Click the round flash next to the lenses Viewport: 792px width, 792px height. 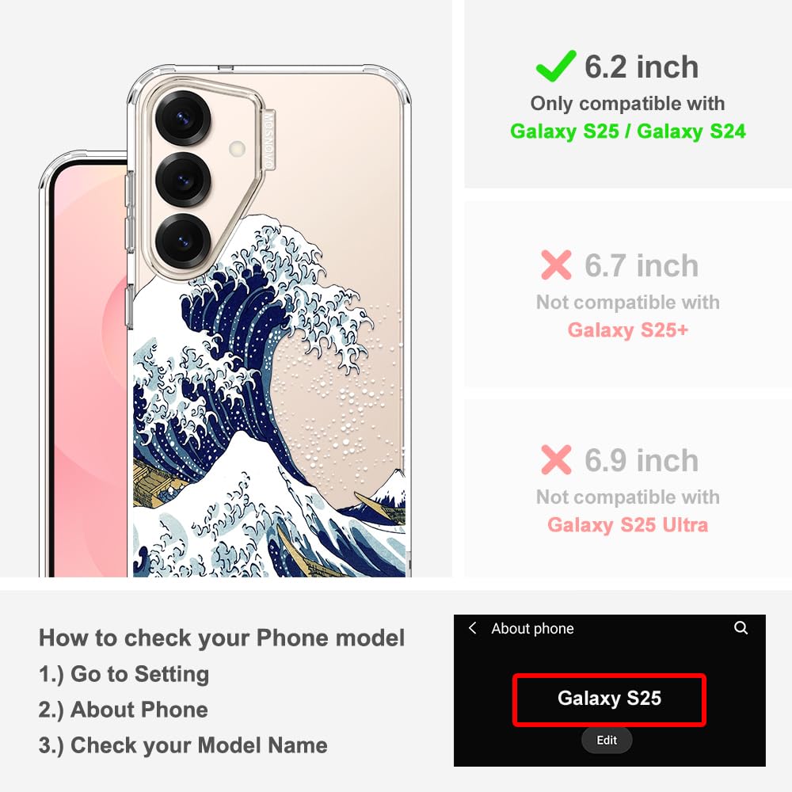click(237, 149)
